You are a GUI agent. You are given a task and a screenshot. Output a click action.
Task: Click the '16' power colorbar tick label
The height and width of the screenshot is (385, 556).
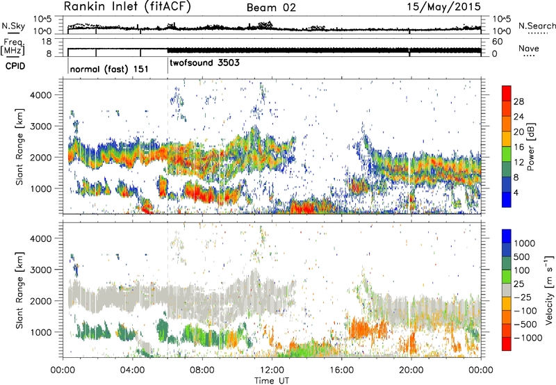[518, 147]
